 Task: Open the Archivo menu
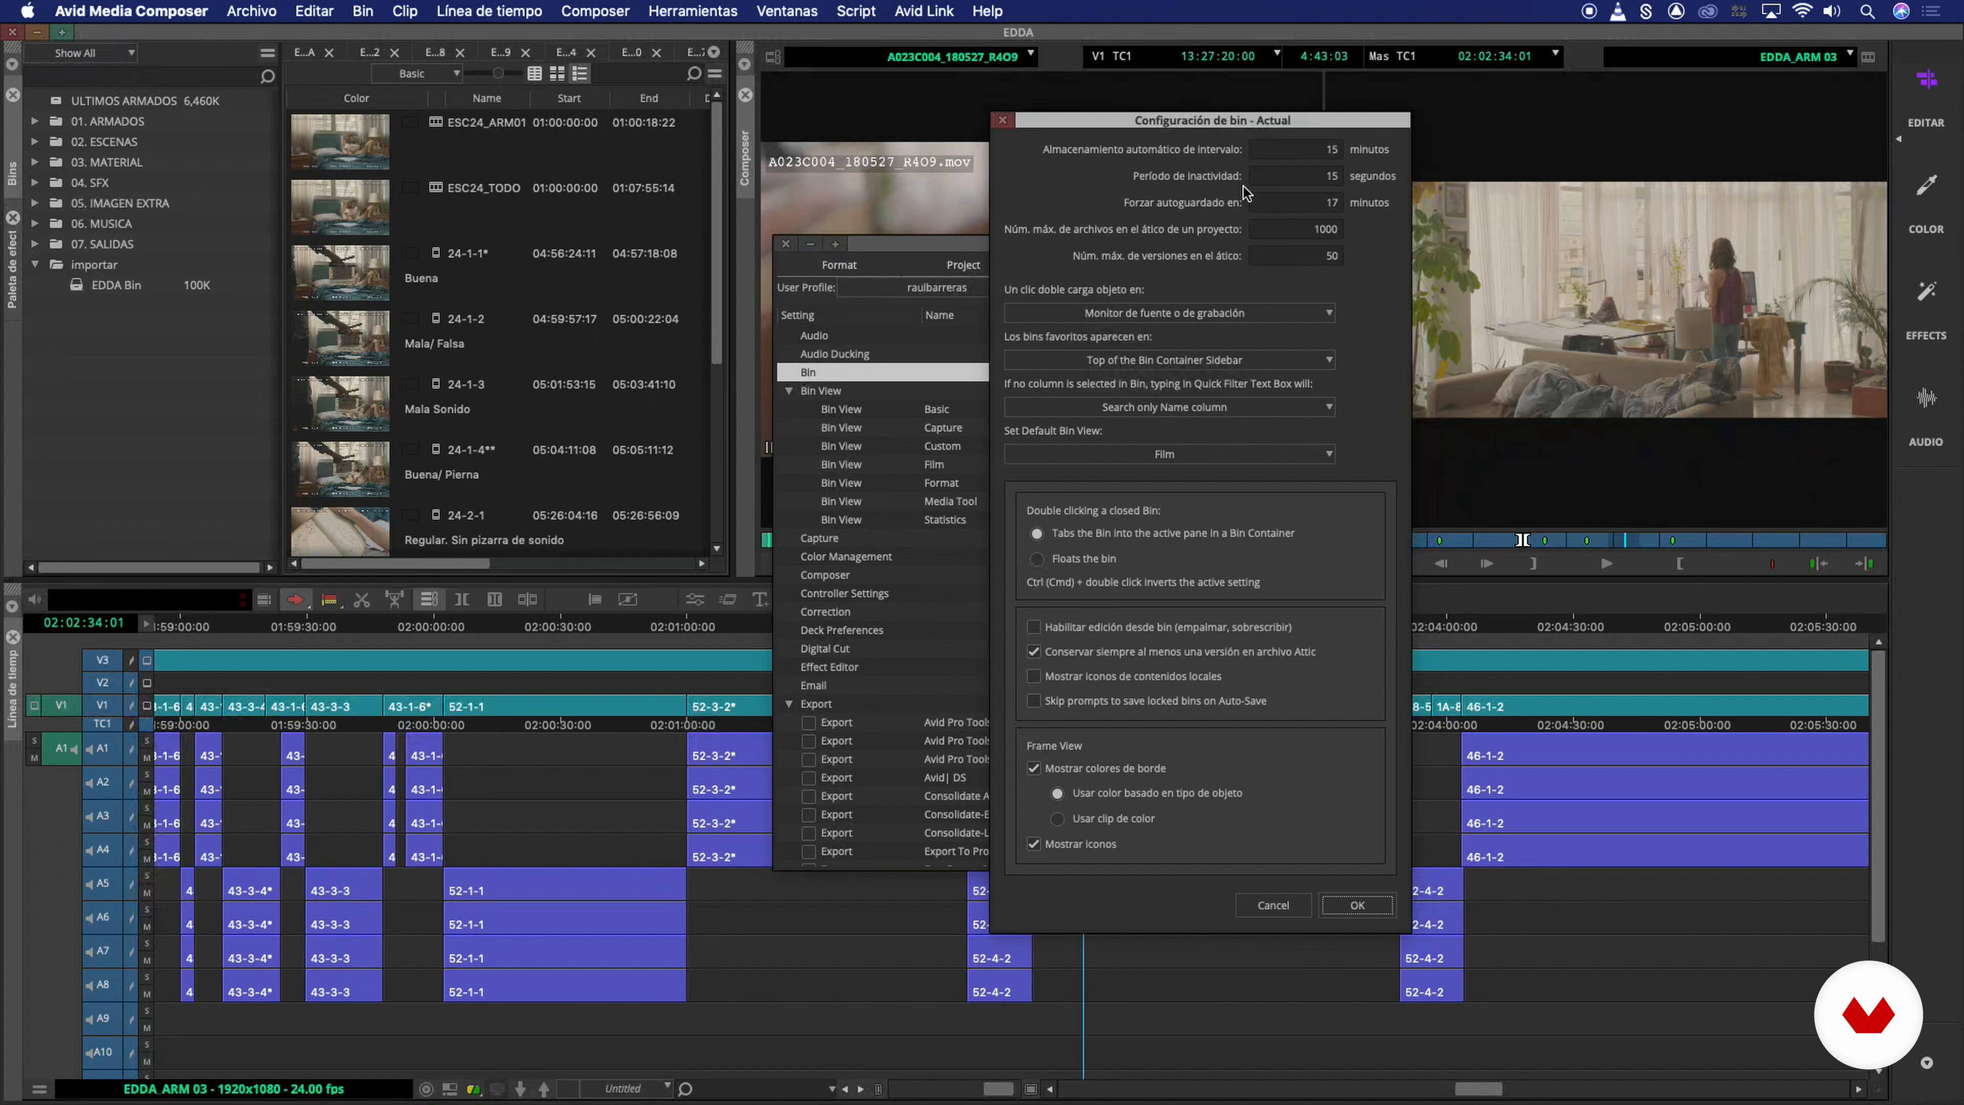(252, 11)
